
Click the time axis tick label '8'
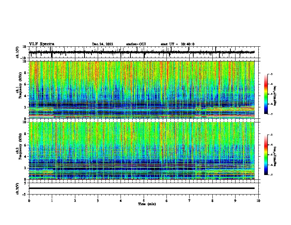click(212, 201)
